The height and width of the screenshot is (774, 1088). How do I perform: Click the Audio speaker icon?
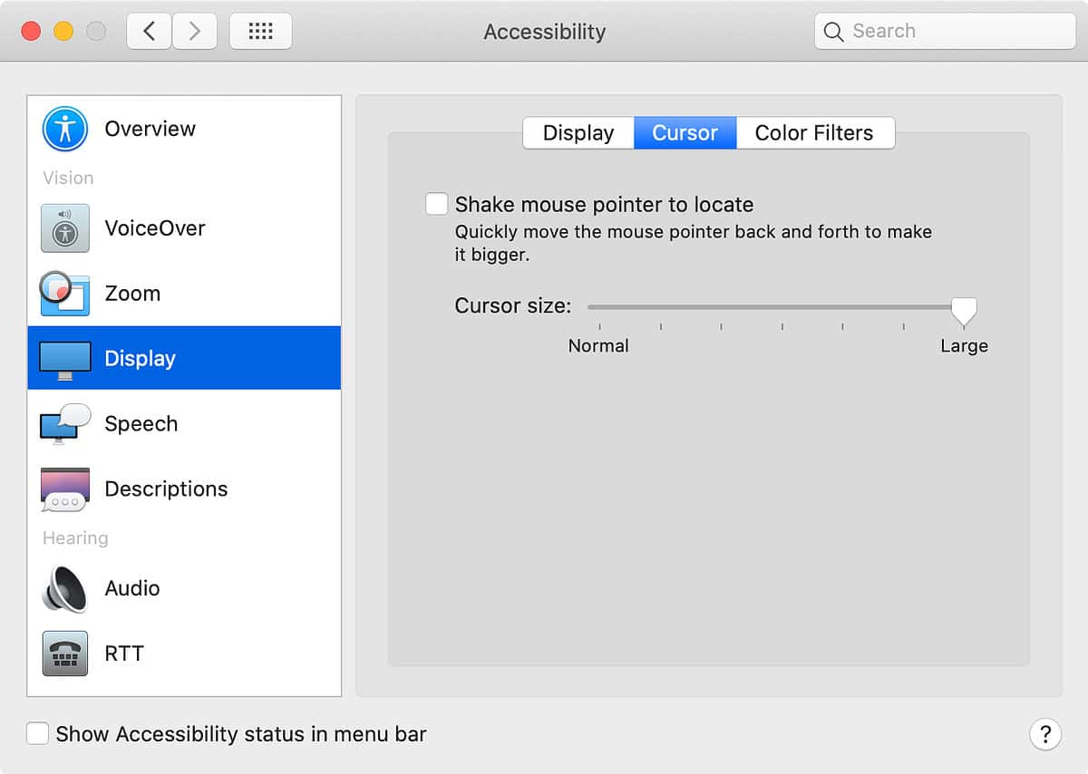(x=64, y=588)
